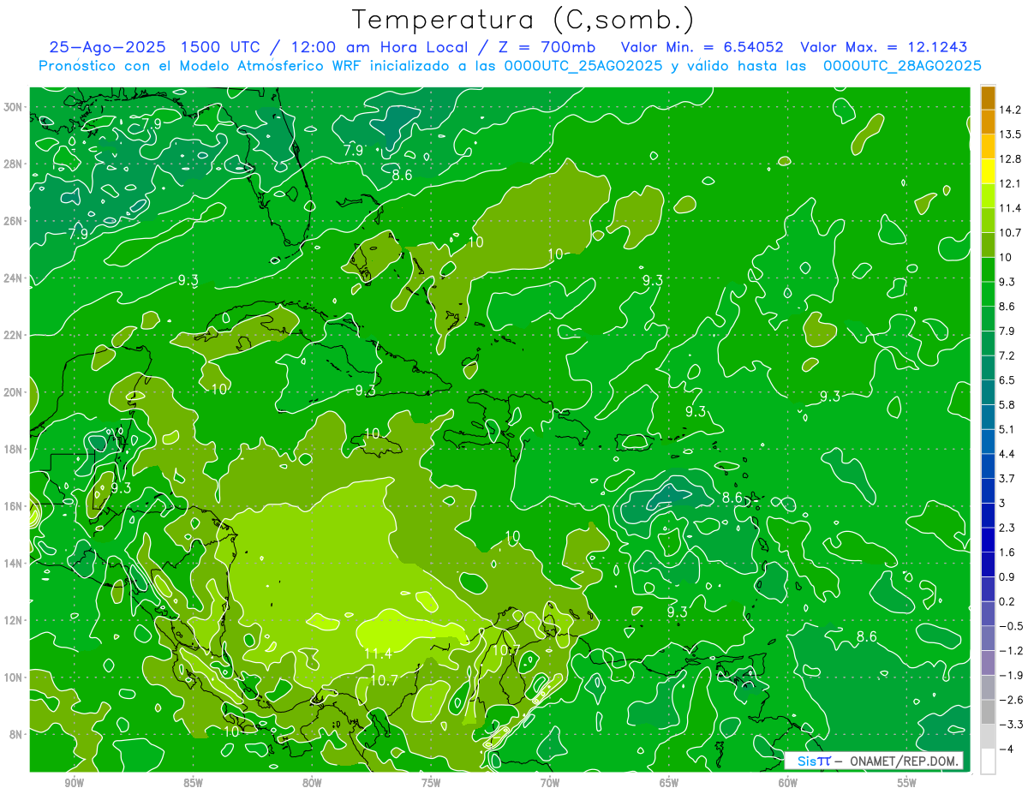
Task: Click the '11.4' contour label on the map
Action: 378,654
